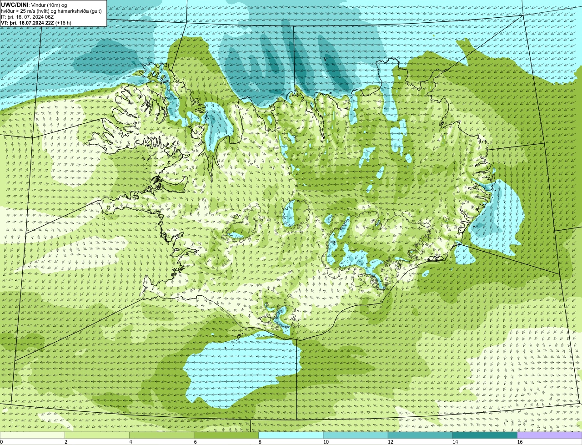This screenshot has height=445, width=582.
Task: Click the 'IT: þri. 16. 07. 2024 06Z' line
Action: pyautogui.click(x=27, y=16)
